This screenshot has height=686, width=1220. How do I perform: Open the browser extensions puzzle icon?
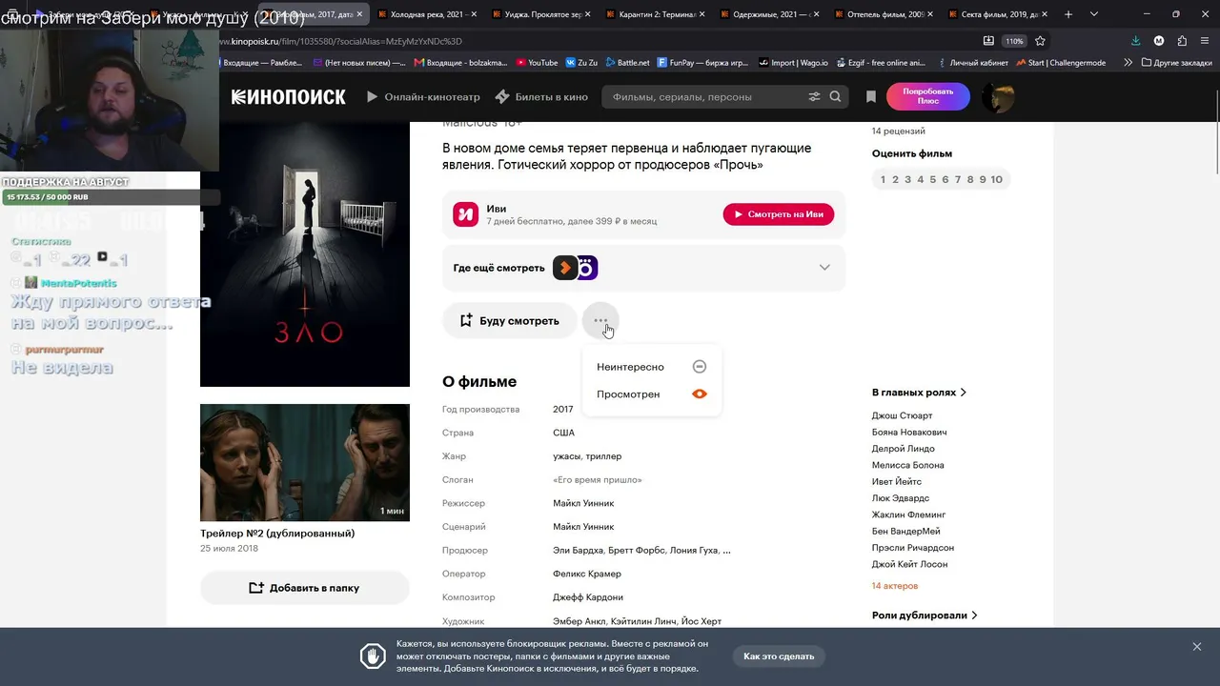1182,41
